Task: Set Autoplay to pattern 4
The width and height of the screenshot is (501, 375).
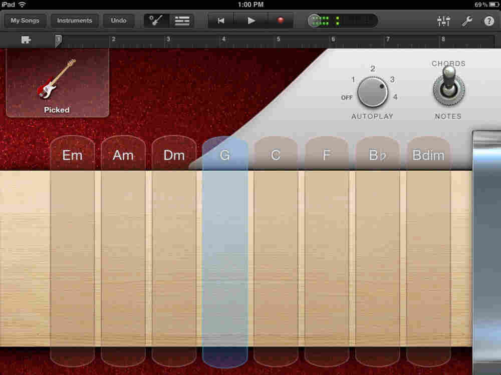Action: [395, 97]
